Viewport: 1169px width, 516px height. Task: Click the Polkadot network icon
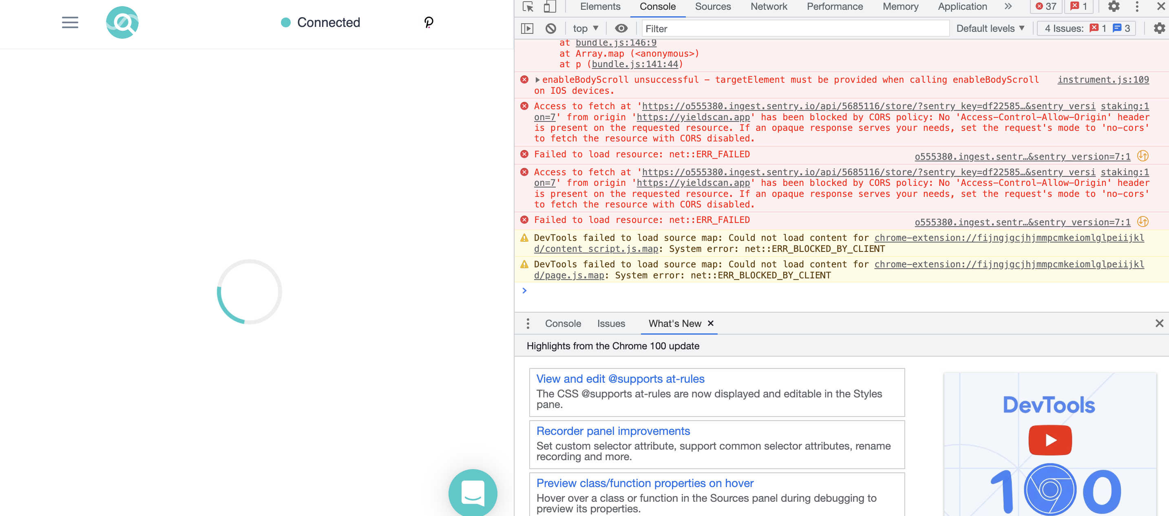429,22
